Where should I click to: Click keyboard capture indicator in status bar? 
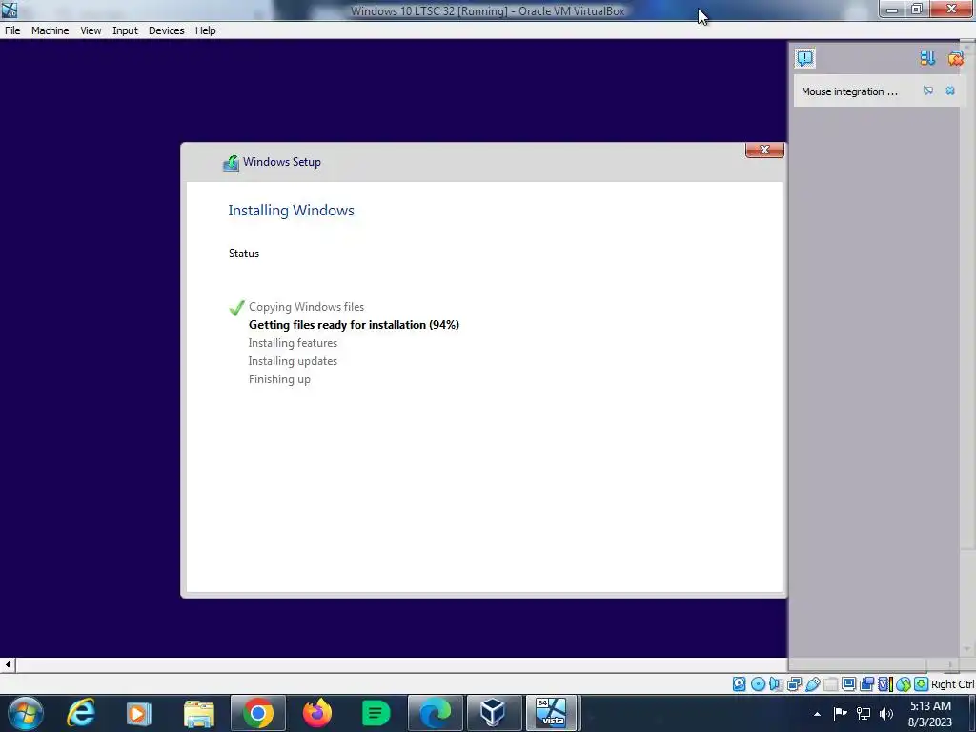coord(922,684)
